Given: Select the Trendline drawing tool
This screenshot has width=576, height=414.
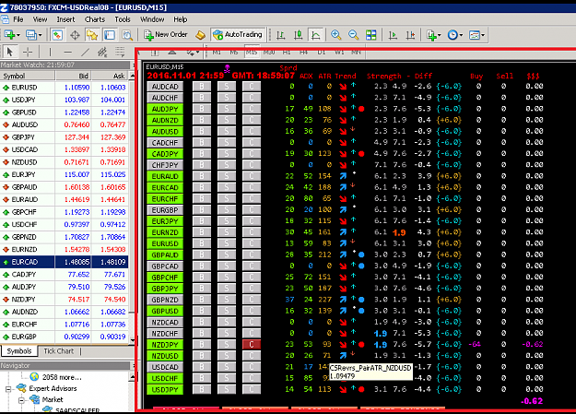Looking at the screenshot, I should pyautogui.click(x=85, y=52).
